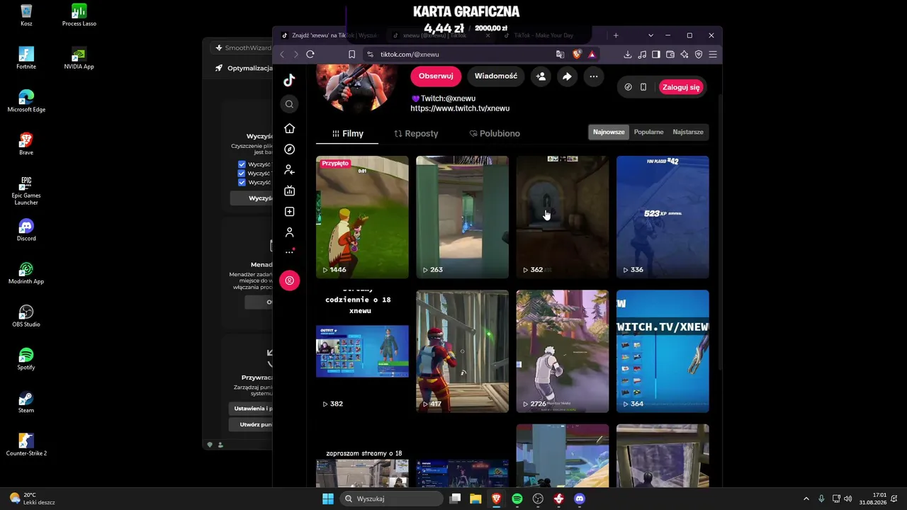Open Discord from the taskbar
907x510 pixels.
coord(580,499)
